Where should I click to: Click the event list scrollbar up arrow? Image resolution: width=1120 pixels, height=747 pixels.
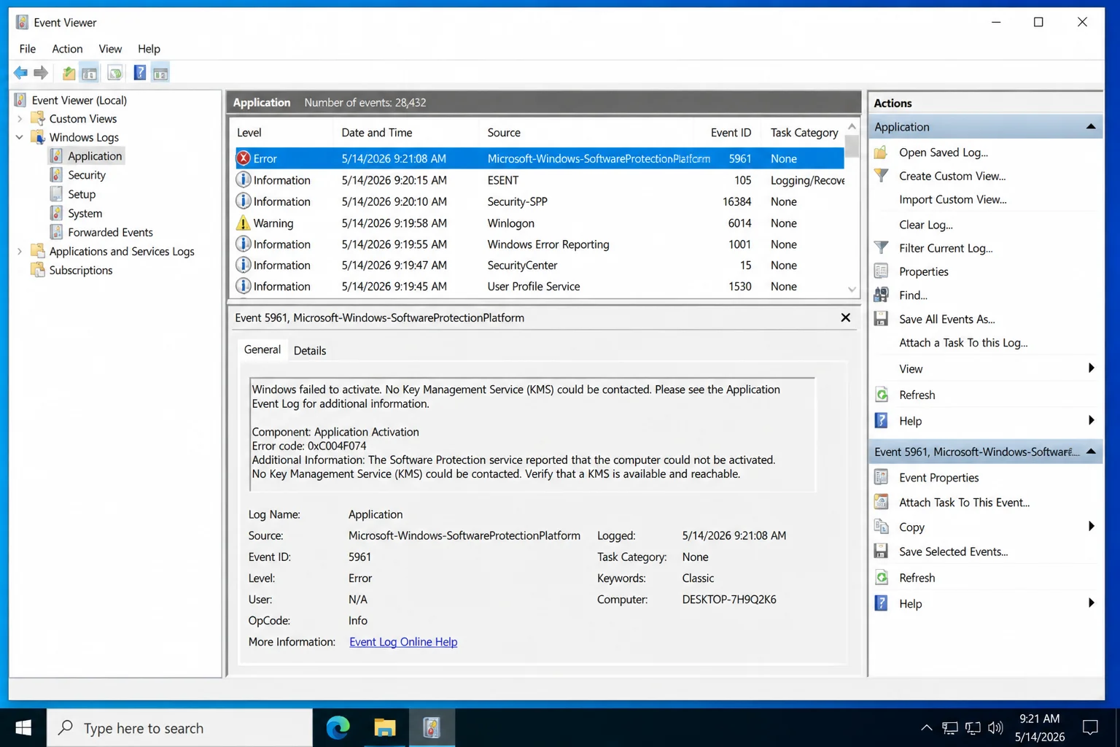point(852,127)
